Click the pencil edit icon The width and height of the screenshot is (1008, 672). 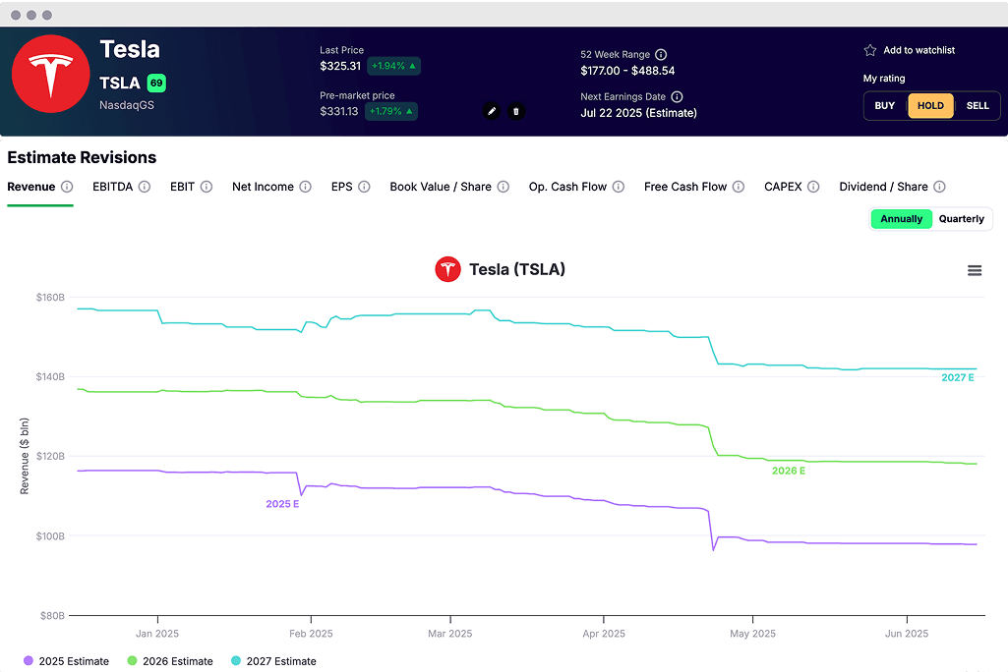492,111
